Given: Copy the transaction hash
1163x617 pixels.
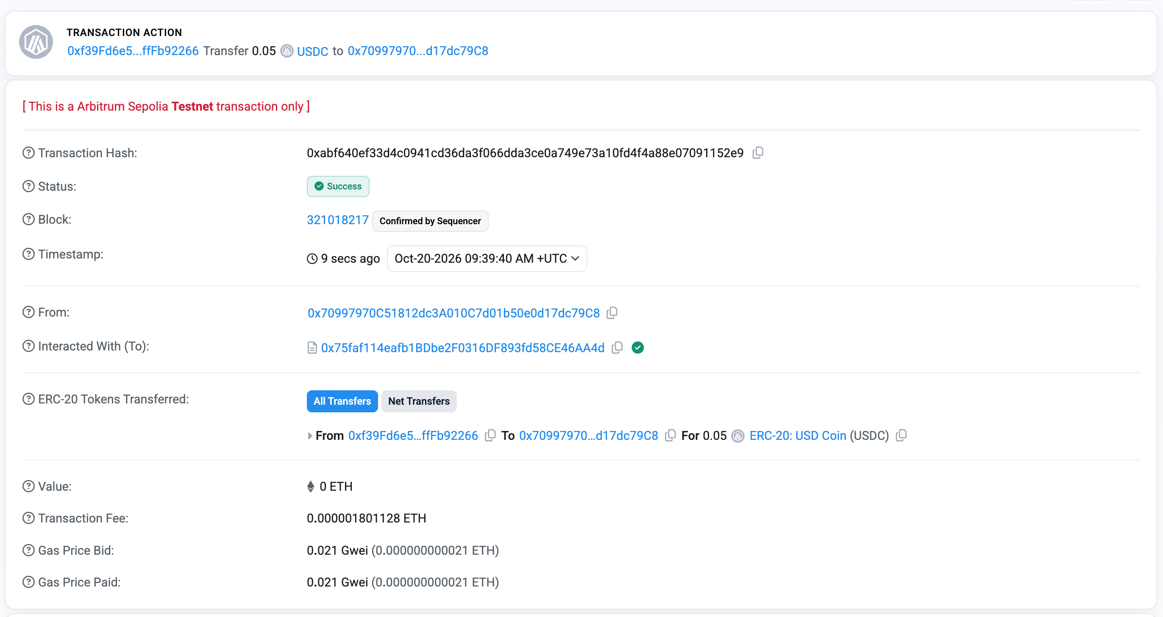Looking at the screenshot, I should click(x=758, y=153).
